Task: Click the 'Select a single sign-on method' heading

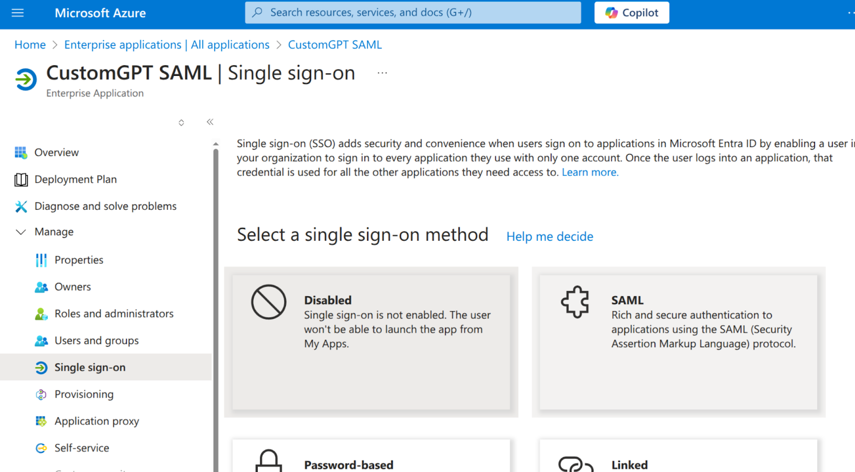Action: [x=363, y=235]
